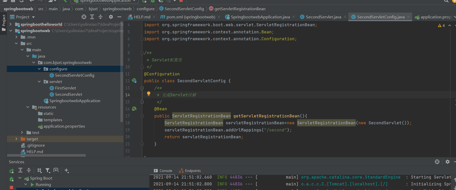Click org.apache.catalina.core.StandardEngine console link
The image size is (456, 190).
click(351, 177)
